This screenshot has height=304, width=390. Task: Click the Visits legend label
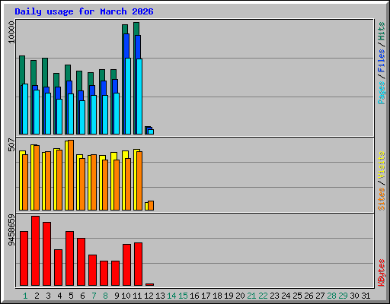(382, 165)
